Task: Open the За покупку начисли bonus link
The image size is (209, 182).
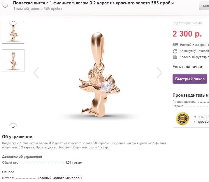Action: (194, 51)
